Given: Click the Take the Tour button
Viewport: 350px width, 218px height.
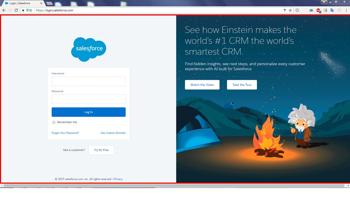Looking at the screenshot, I should pyautogui.click(x=242, y=85).
